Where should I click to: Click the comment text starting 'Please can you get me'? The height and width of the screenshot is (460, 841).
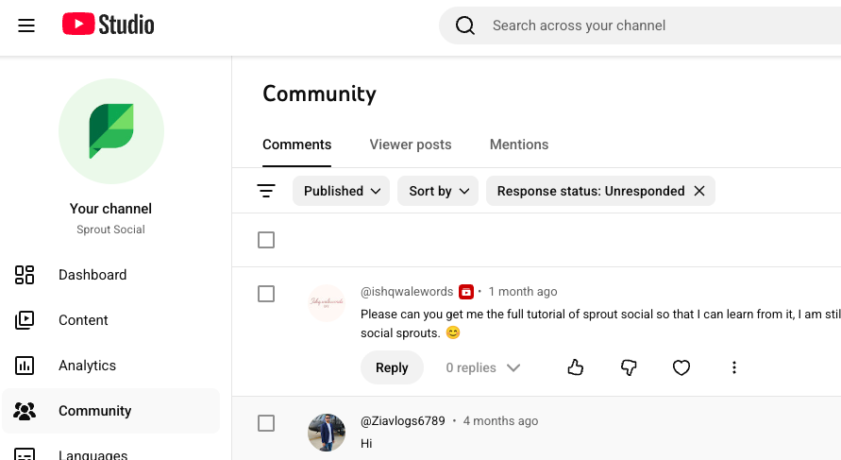[600, 323]
